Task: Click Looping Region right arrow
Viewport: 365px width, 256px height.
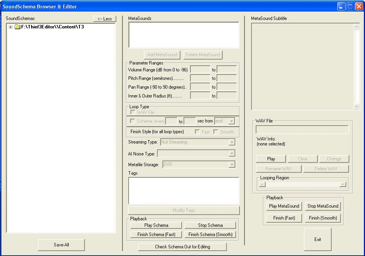Action: pos(343,185)
